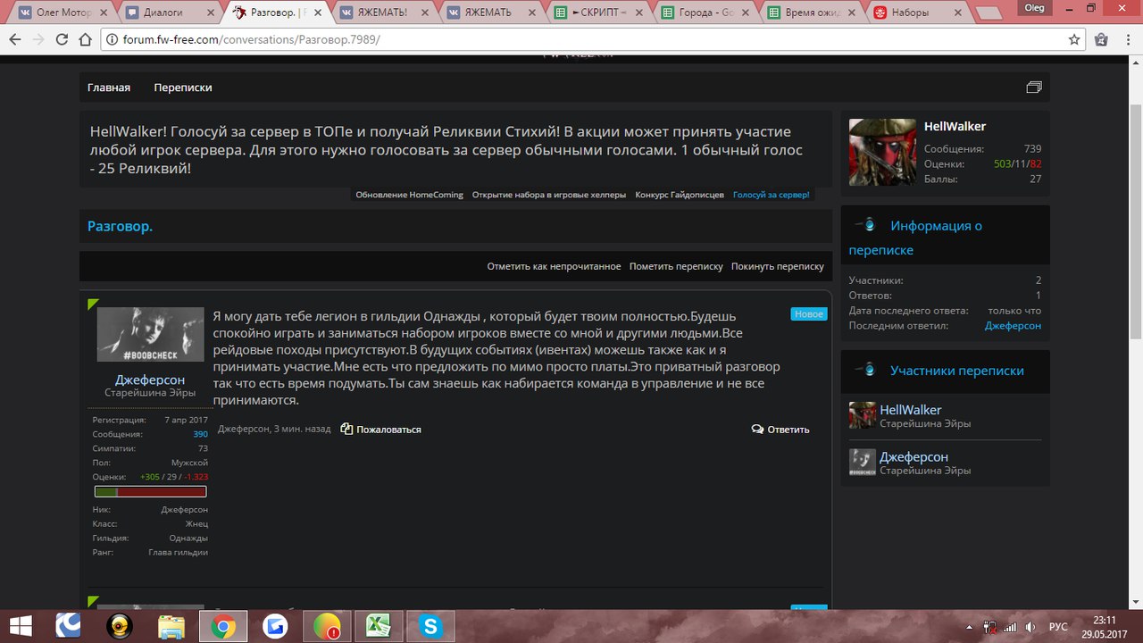Open the conversations icon in forum navbar
1143x643 pixels.
click(1034, 88)
